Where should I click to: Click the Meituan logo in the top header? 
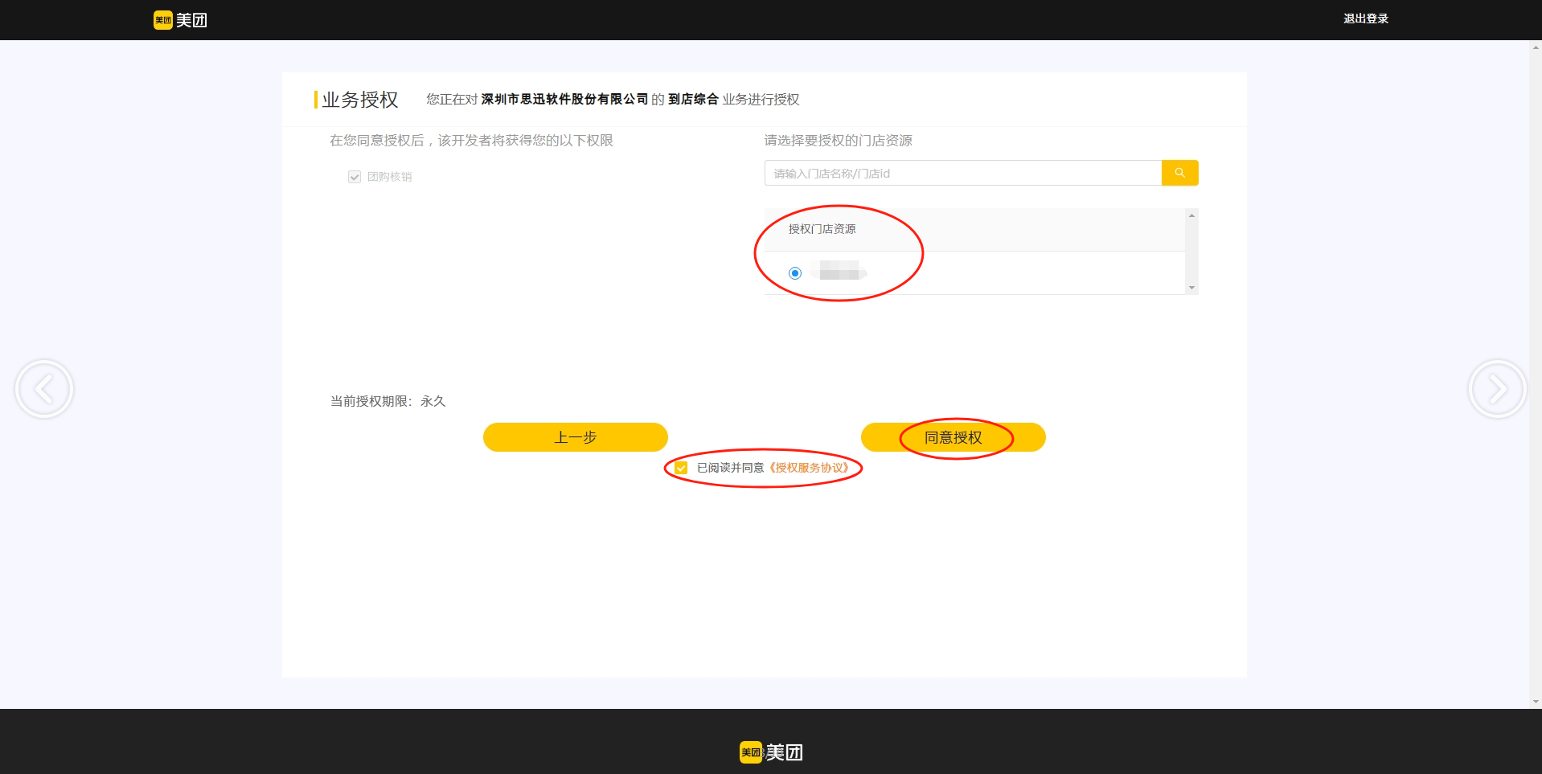(180, 20)
